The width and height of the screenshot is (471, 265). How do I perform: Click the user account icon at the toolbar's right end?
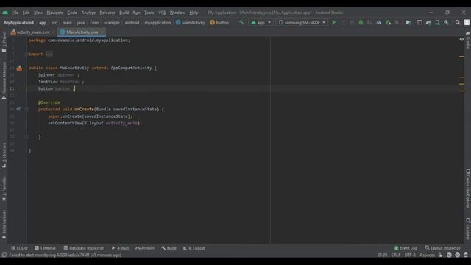click(467, 22)
